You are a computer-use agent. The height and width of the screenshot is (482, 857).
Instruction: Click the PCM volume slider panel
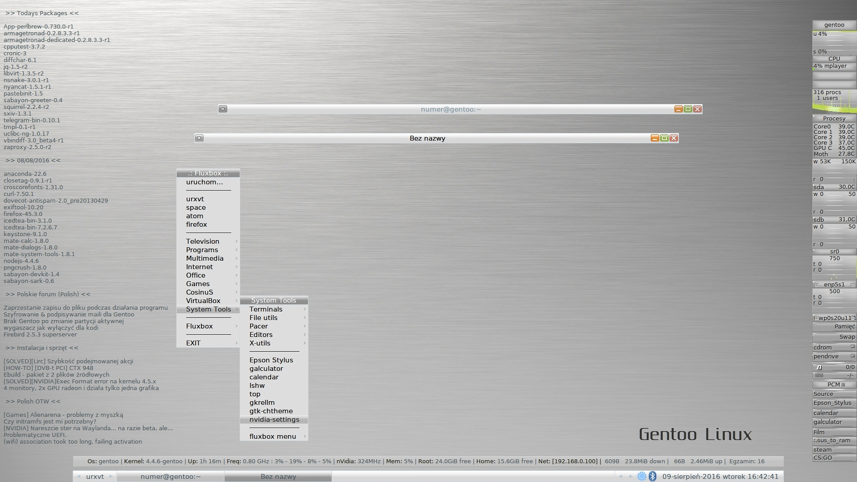pos(834,384)
